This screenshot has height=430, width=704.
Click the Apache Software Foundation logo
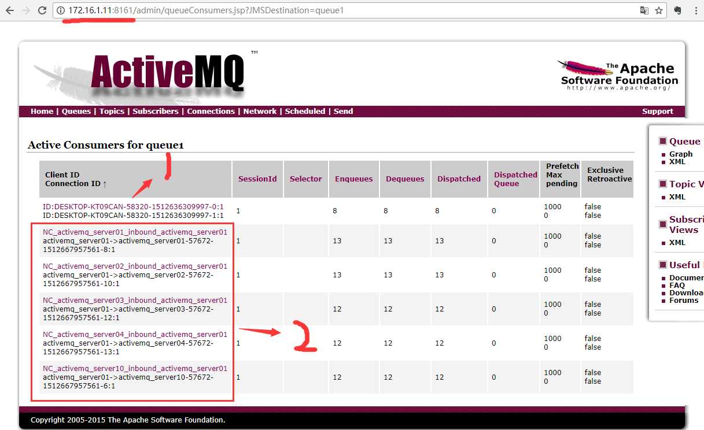click(618, 75)
